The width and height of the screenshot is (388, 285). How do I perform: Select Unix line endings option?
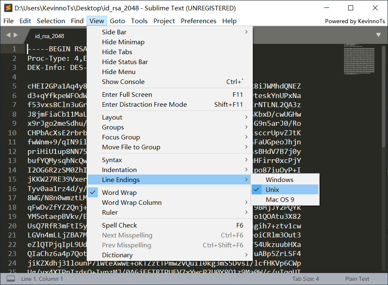tap(285, 190)
